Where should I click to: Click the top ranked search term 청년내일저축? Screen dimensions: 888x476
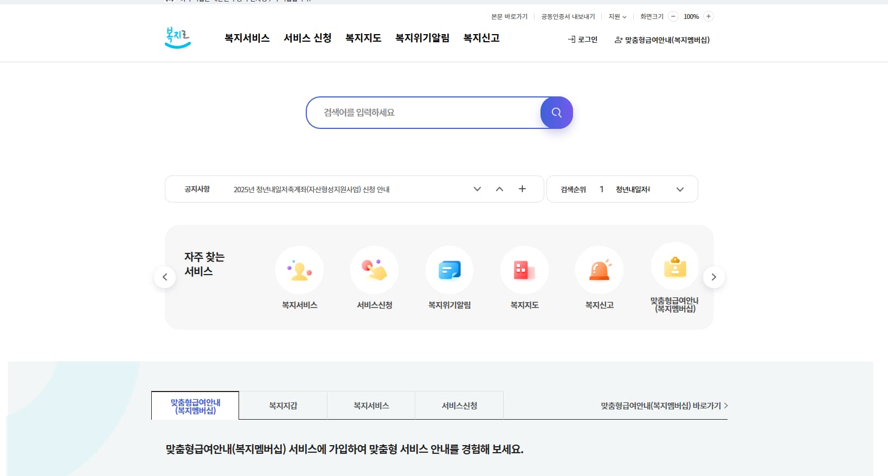(633, 190)
